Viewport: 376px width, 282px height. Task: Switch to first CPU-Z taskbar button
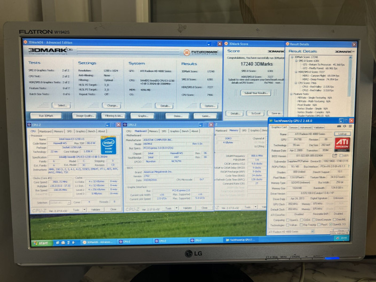pos(134,242)
